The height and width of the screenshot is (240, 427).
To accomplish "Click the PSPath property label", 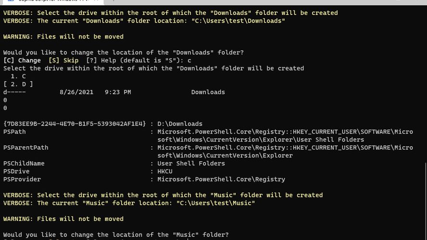I will tap(14, 132).
